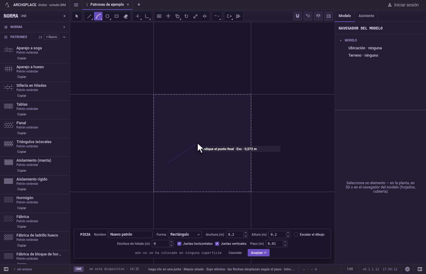Screen dimensions: 426x274
Task: Click the Nombre field 'Nuevo patrón'
Action: (x=130, y=234)
